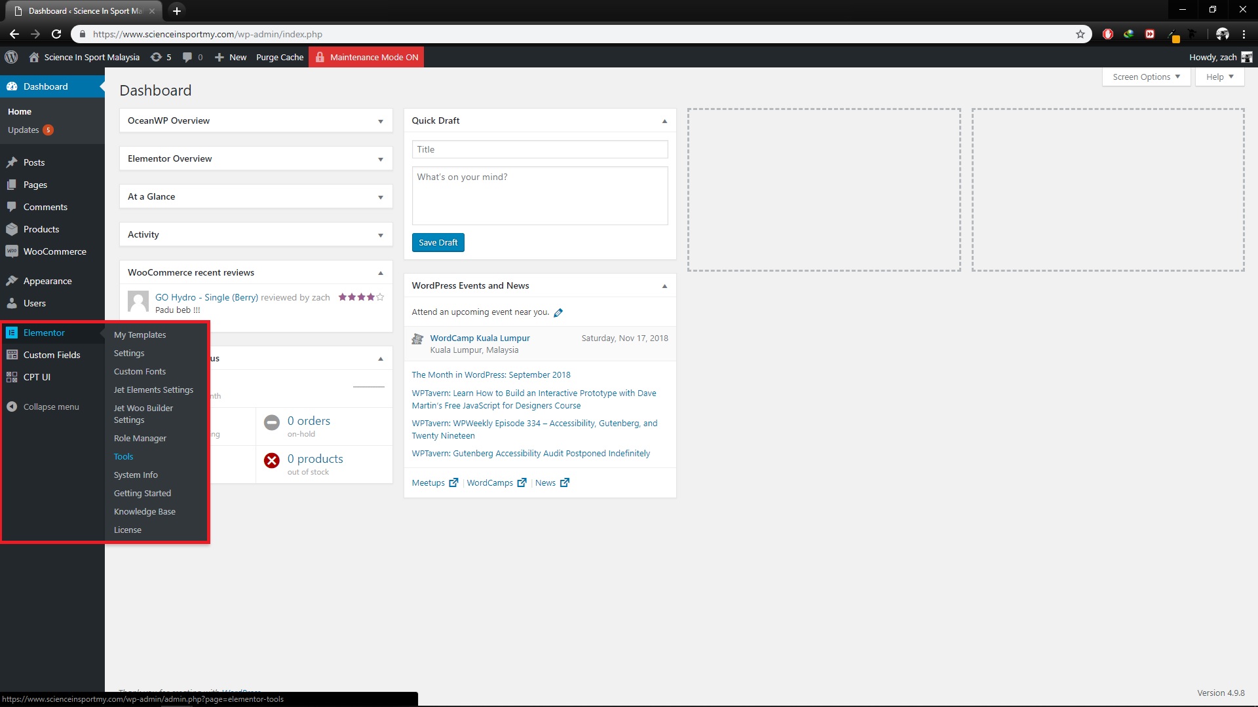Click the WooCommerce icon in sidebar
This screenshot has width=1258, height=707.
[12, 251]
